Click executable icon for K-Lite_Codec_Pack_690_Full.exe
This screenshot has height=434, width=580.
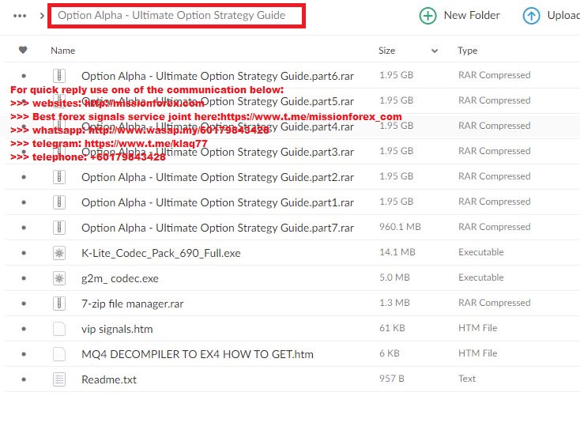59,253
